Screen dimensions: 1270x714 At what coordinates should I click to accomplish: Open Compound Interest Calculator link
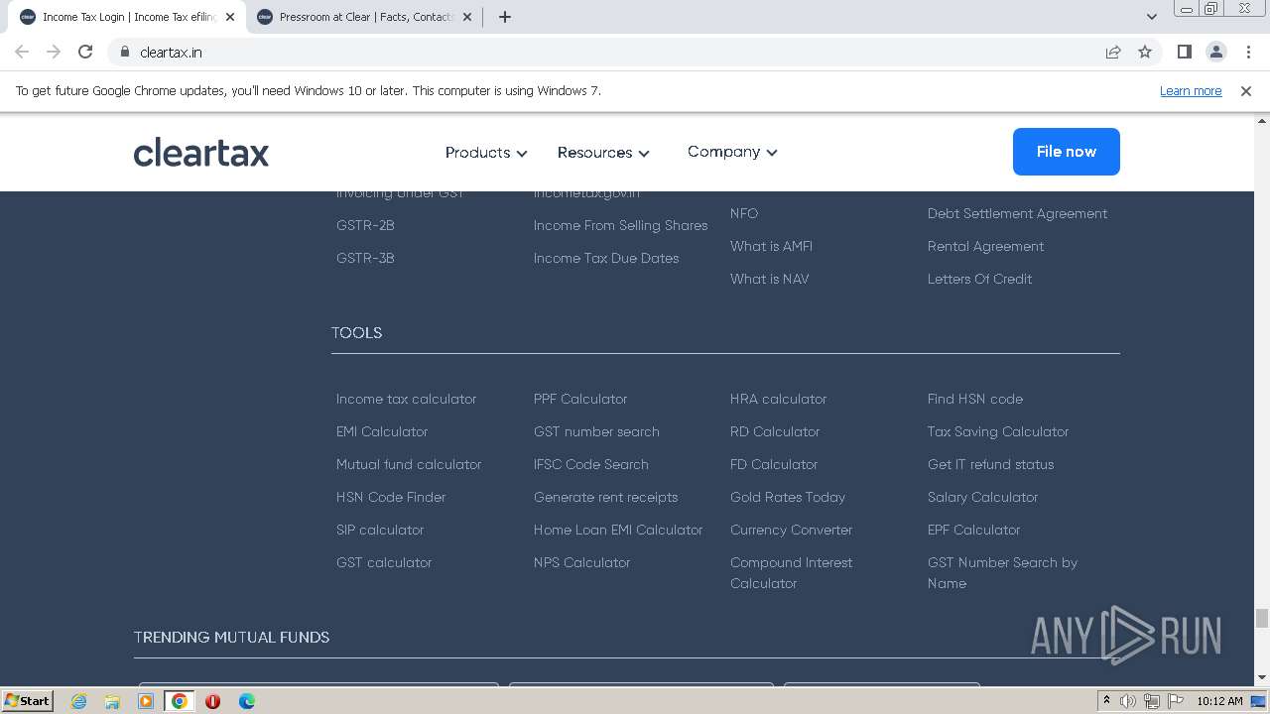pos(792,572)
